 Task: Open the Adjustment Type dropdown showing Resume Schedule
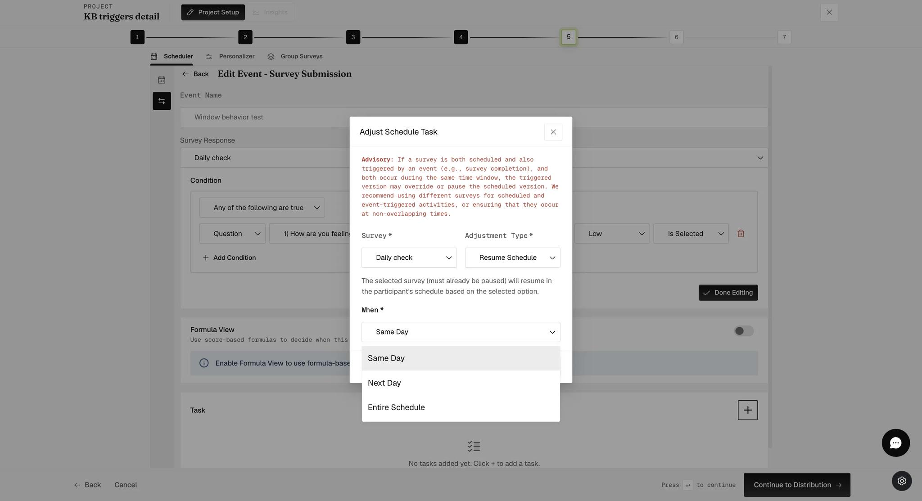click(x=512, y=257)
